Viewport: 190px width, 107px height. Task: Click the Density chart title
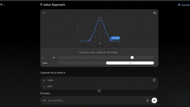pos(100,18)
